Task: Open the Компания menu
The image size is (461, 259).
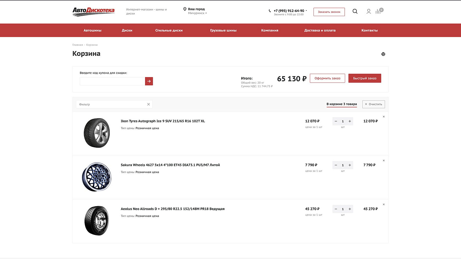Action: [270, 30]
